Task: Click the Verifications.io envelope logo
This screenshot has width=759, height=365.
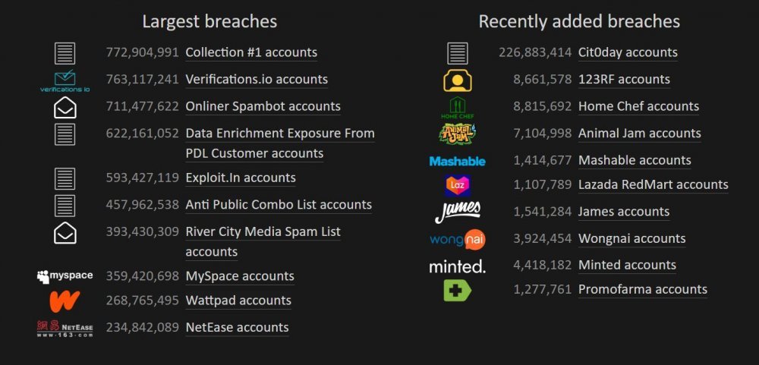Action: coord(65,81)
